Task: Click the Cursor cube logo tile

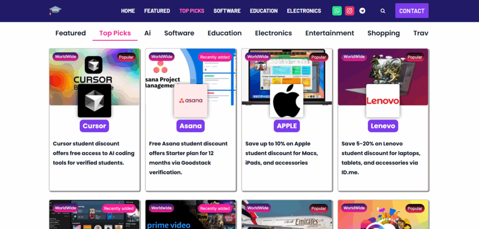Action: point(94,101)
